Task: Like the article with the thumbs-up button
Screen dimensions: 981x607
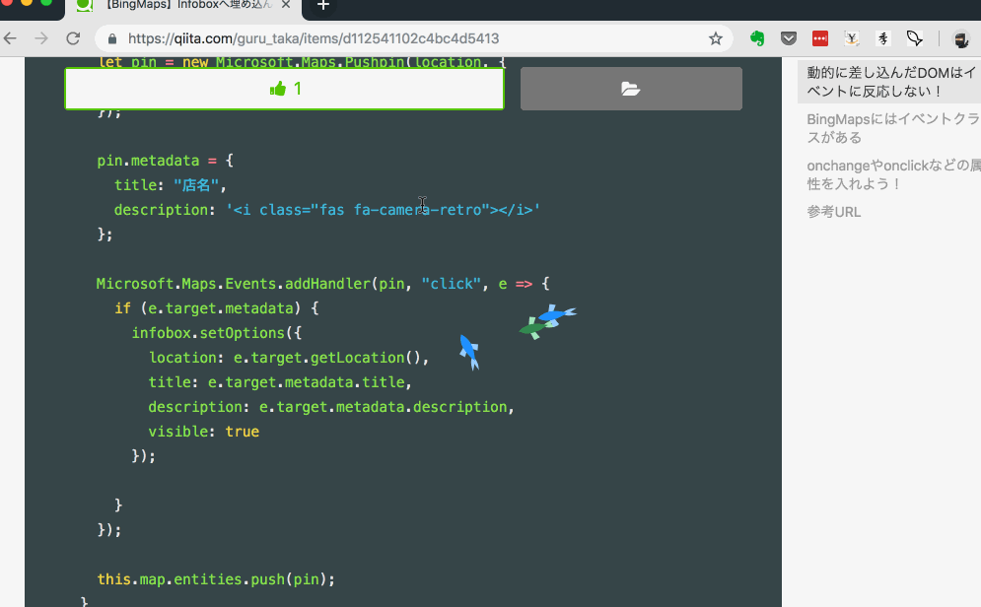Action: point(284,88)
